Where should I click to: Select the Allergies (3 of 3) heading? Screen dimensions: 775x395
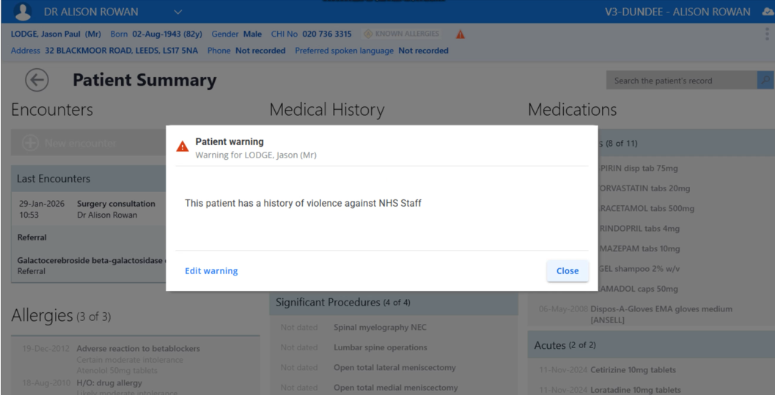(61, 316)
